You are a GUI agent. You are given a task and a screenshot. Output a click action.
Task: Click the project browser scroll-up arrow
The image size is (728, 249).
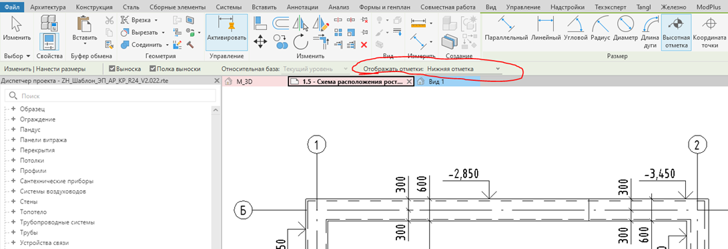point(216,109)
